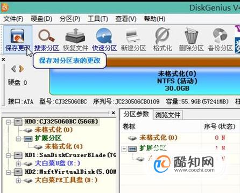Click RD1 removable disk icon in tree
The width and height of the screenshot is (240, 193).
coord(18,155)
